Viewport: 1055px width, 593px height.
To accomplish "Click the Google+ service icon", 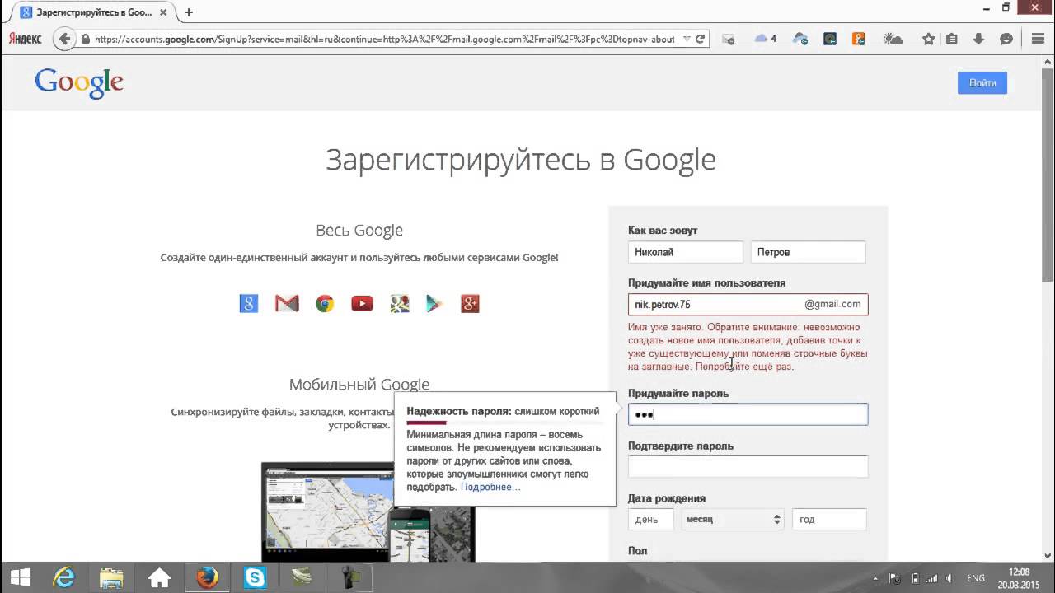I will [x=470, y=304].
